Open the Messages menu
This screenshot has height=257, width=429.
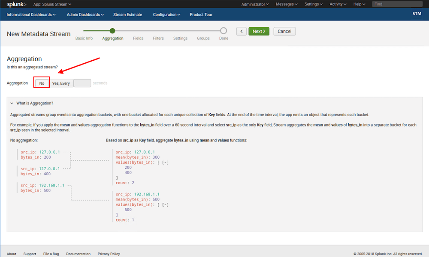287,4
